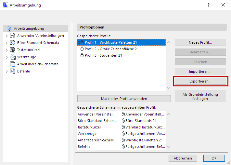
Task: Expand the Befehle tree node
Action: (6, 71)
